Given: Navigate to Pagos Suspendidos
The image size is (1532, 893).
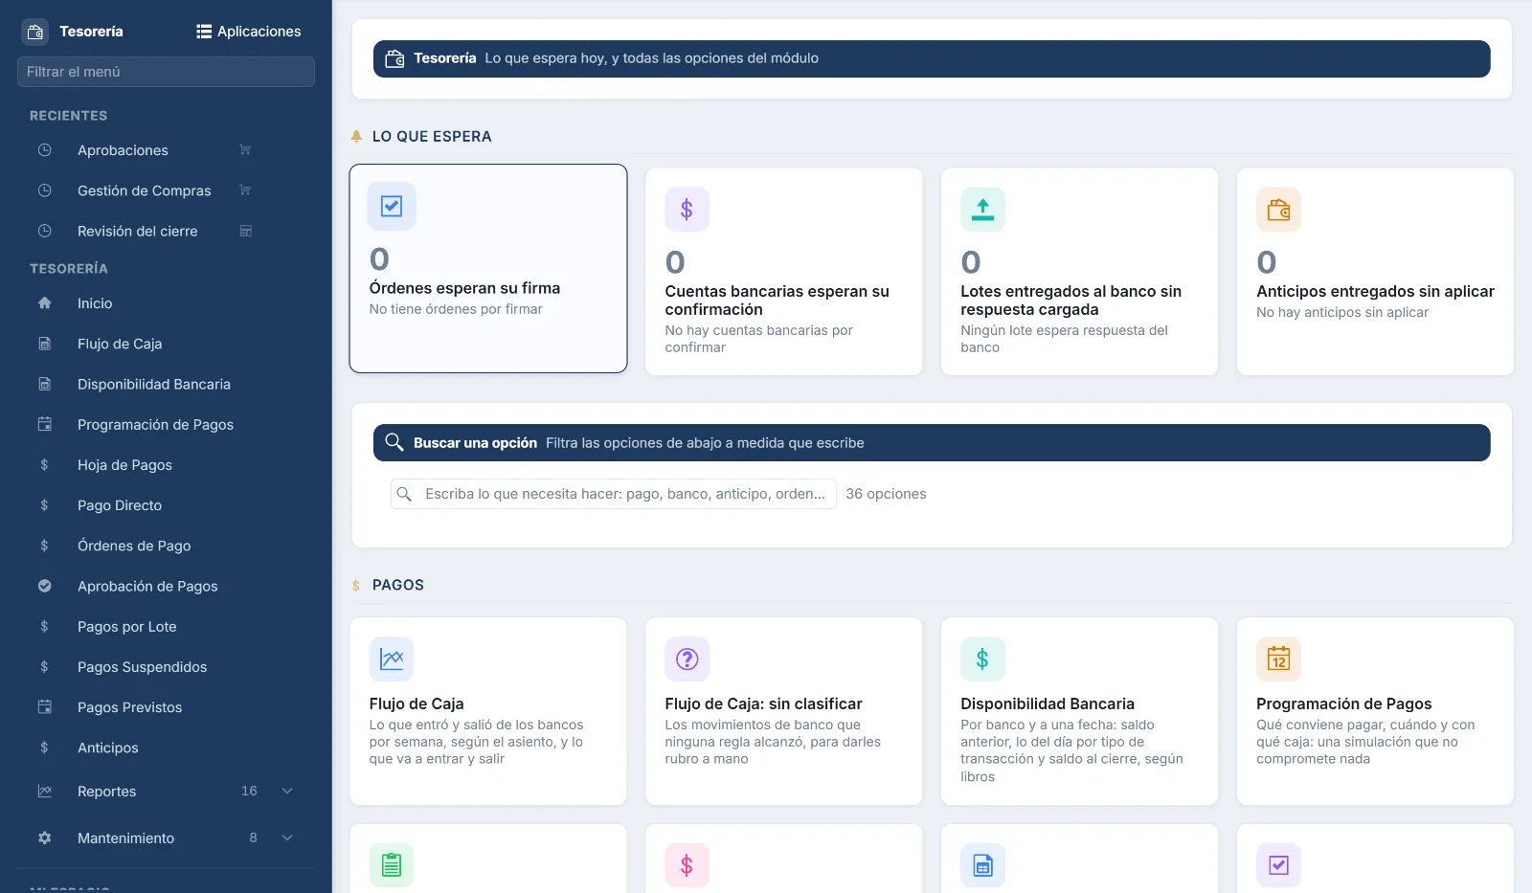Looking at the screenshot, I should 166,667.
